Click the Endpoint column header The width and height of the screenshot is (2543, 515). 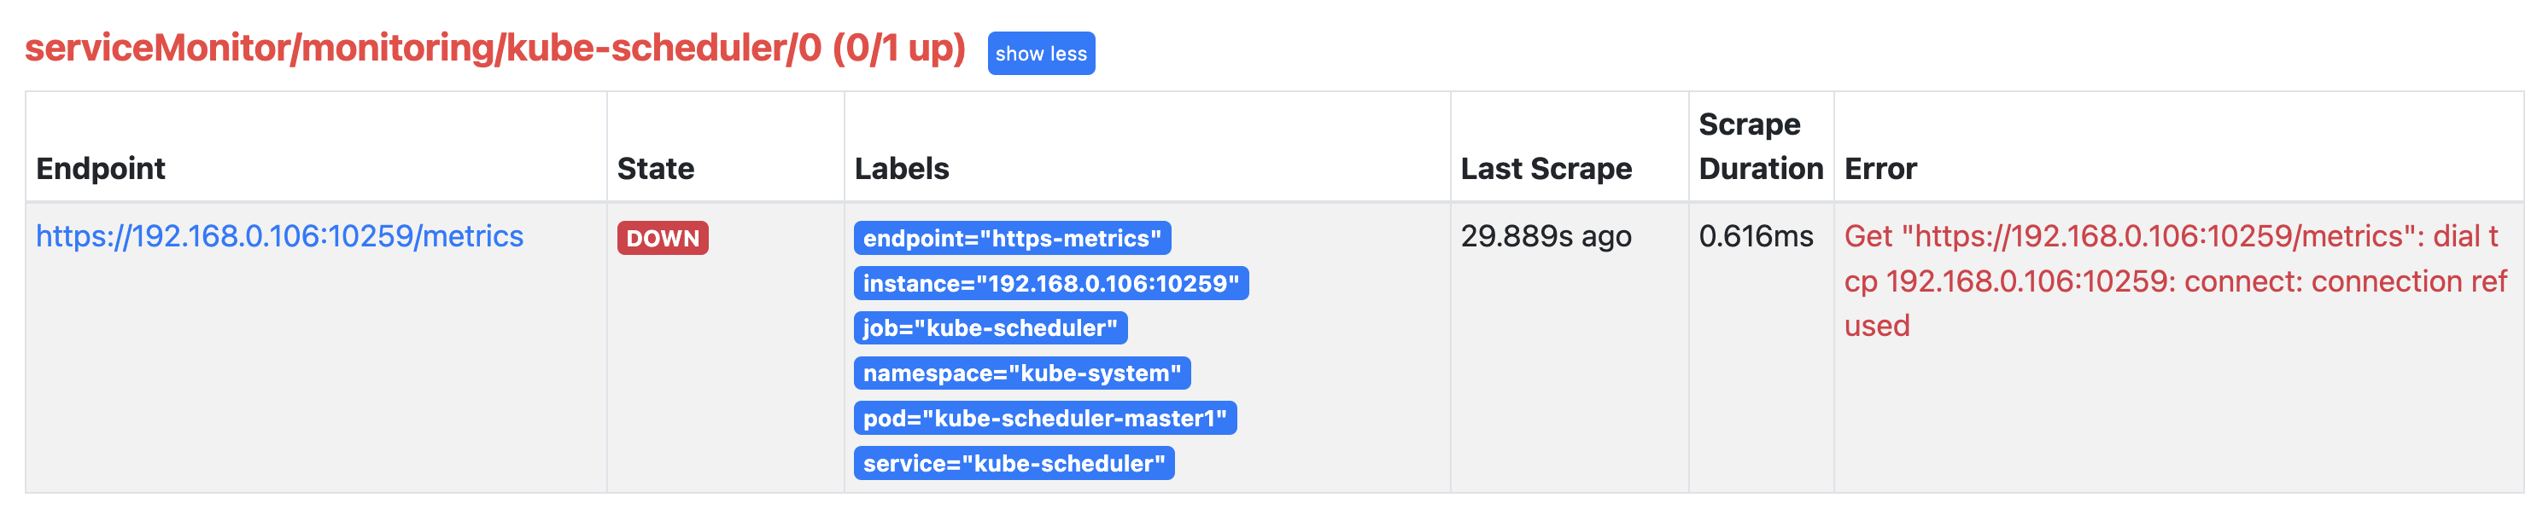pos(100,169)
